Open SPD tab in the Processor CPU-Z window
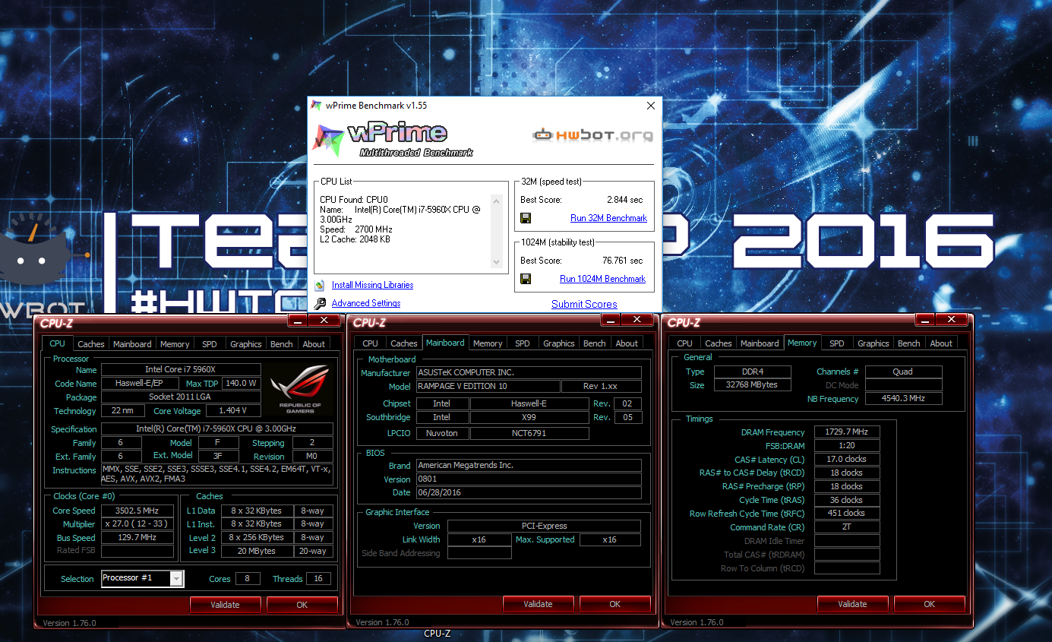This screenshot has height=642, width=1052. point(209,344)
